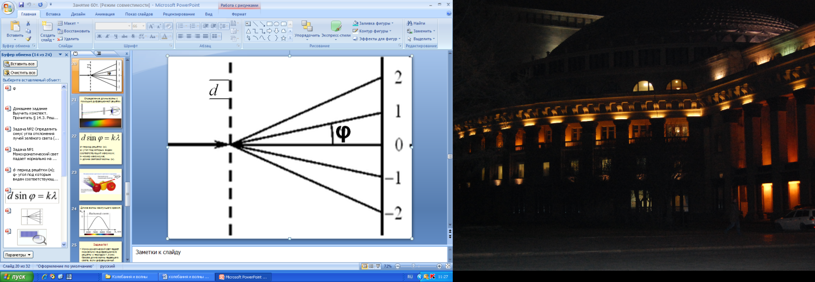Select the triangle shape in the gallery

(248, 31)
